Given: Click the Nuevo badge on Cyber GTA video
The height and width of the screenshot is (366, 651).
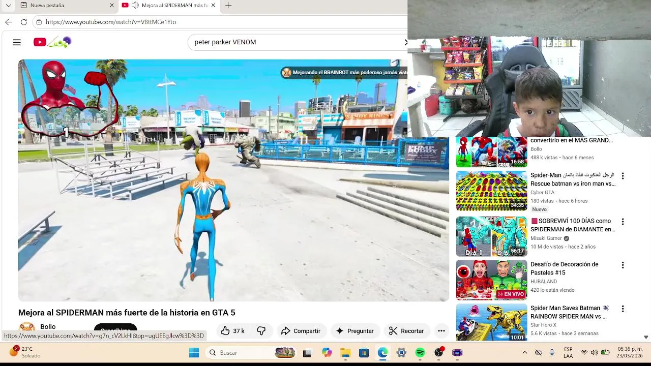Looking at the screenshot, I should [x=539, y=209].
